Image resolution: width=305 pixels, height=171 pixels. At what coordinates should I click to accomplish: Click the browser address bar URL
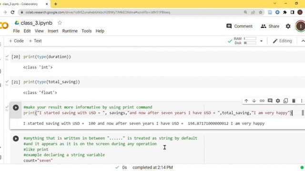(x=98, y=12)
